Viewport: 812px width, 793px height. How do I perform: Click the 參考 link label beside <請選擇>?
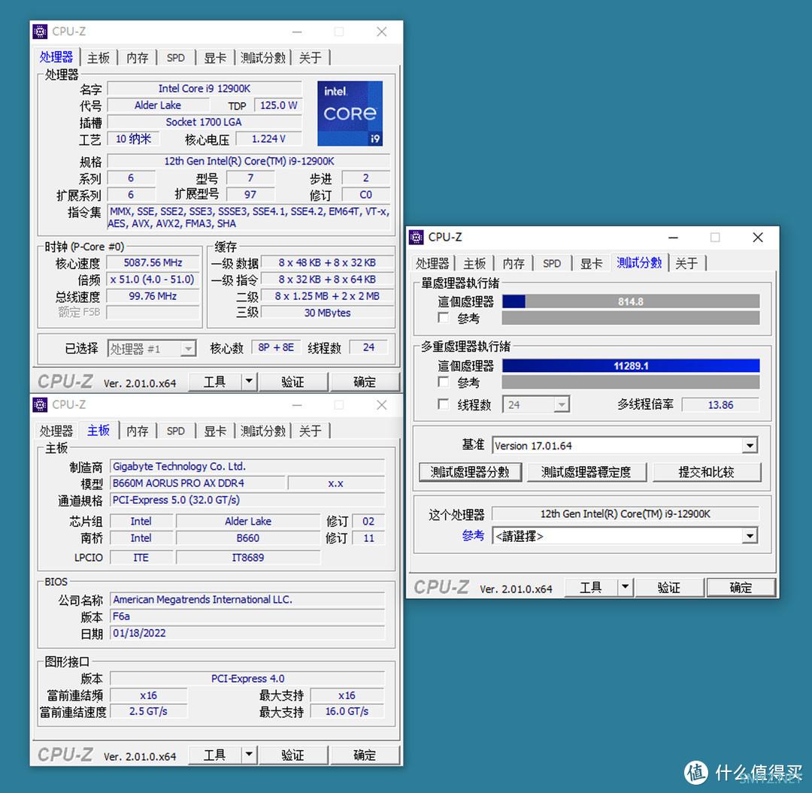(474, 536)
